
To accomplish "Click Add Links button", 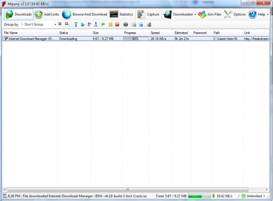I will click(x=47, y=14).
